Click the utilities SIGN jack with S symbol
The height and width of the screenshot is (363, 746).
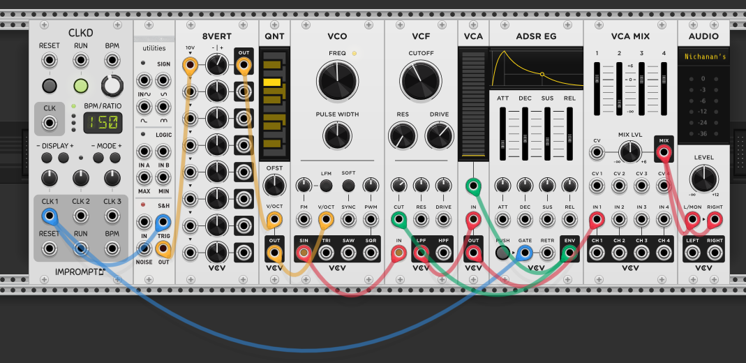tap(163, 80)
